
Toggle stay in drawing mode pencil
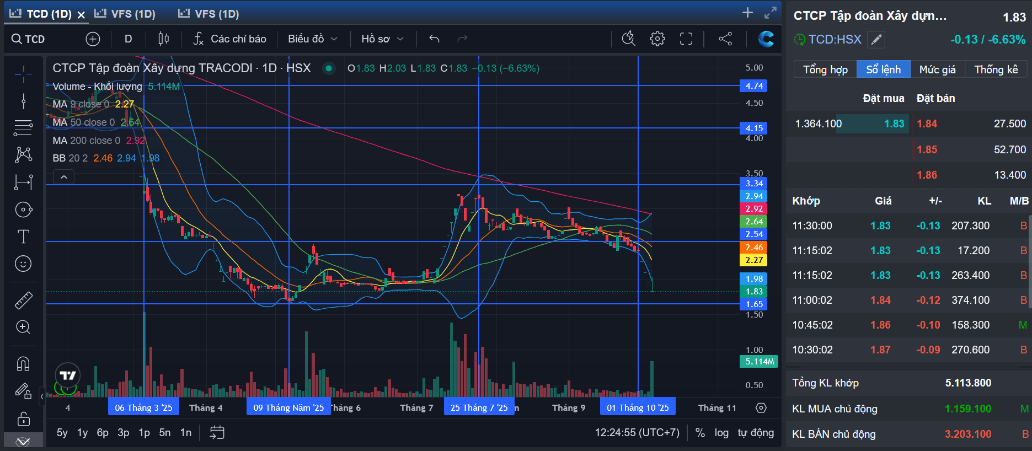(23, 391)
